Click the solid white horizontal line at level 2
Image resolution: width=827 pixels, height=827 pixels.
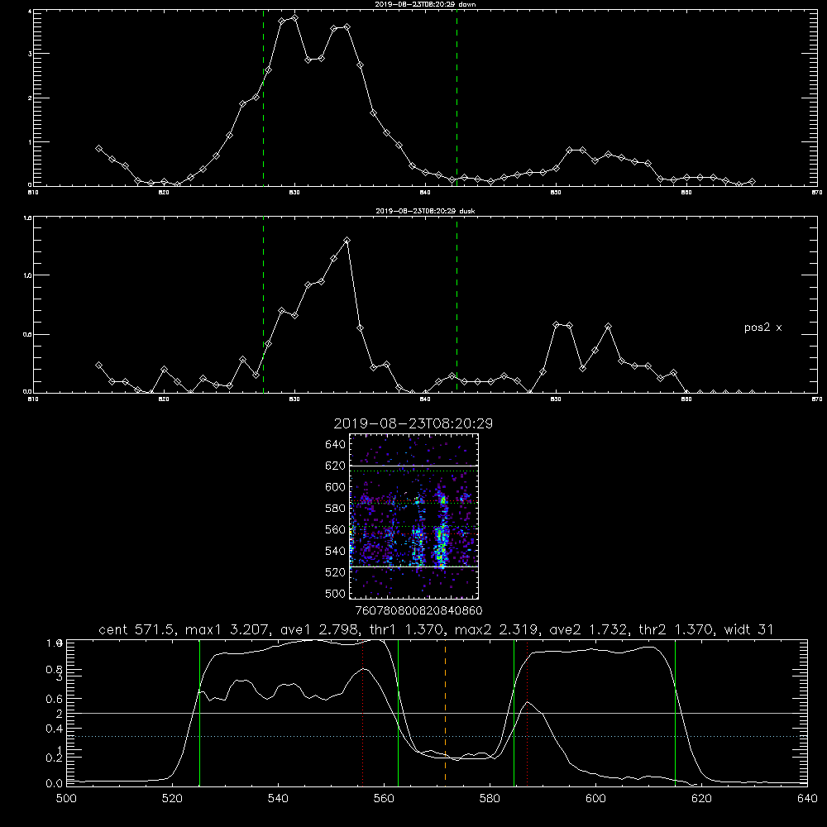pyautogui.click(x=437, y=713)
